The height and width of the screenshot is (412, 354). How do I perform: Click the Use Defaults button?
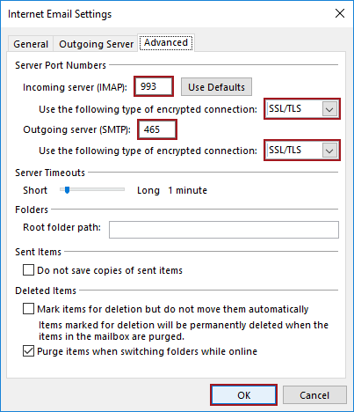coord(216,87)
